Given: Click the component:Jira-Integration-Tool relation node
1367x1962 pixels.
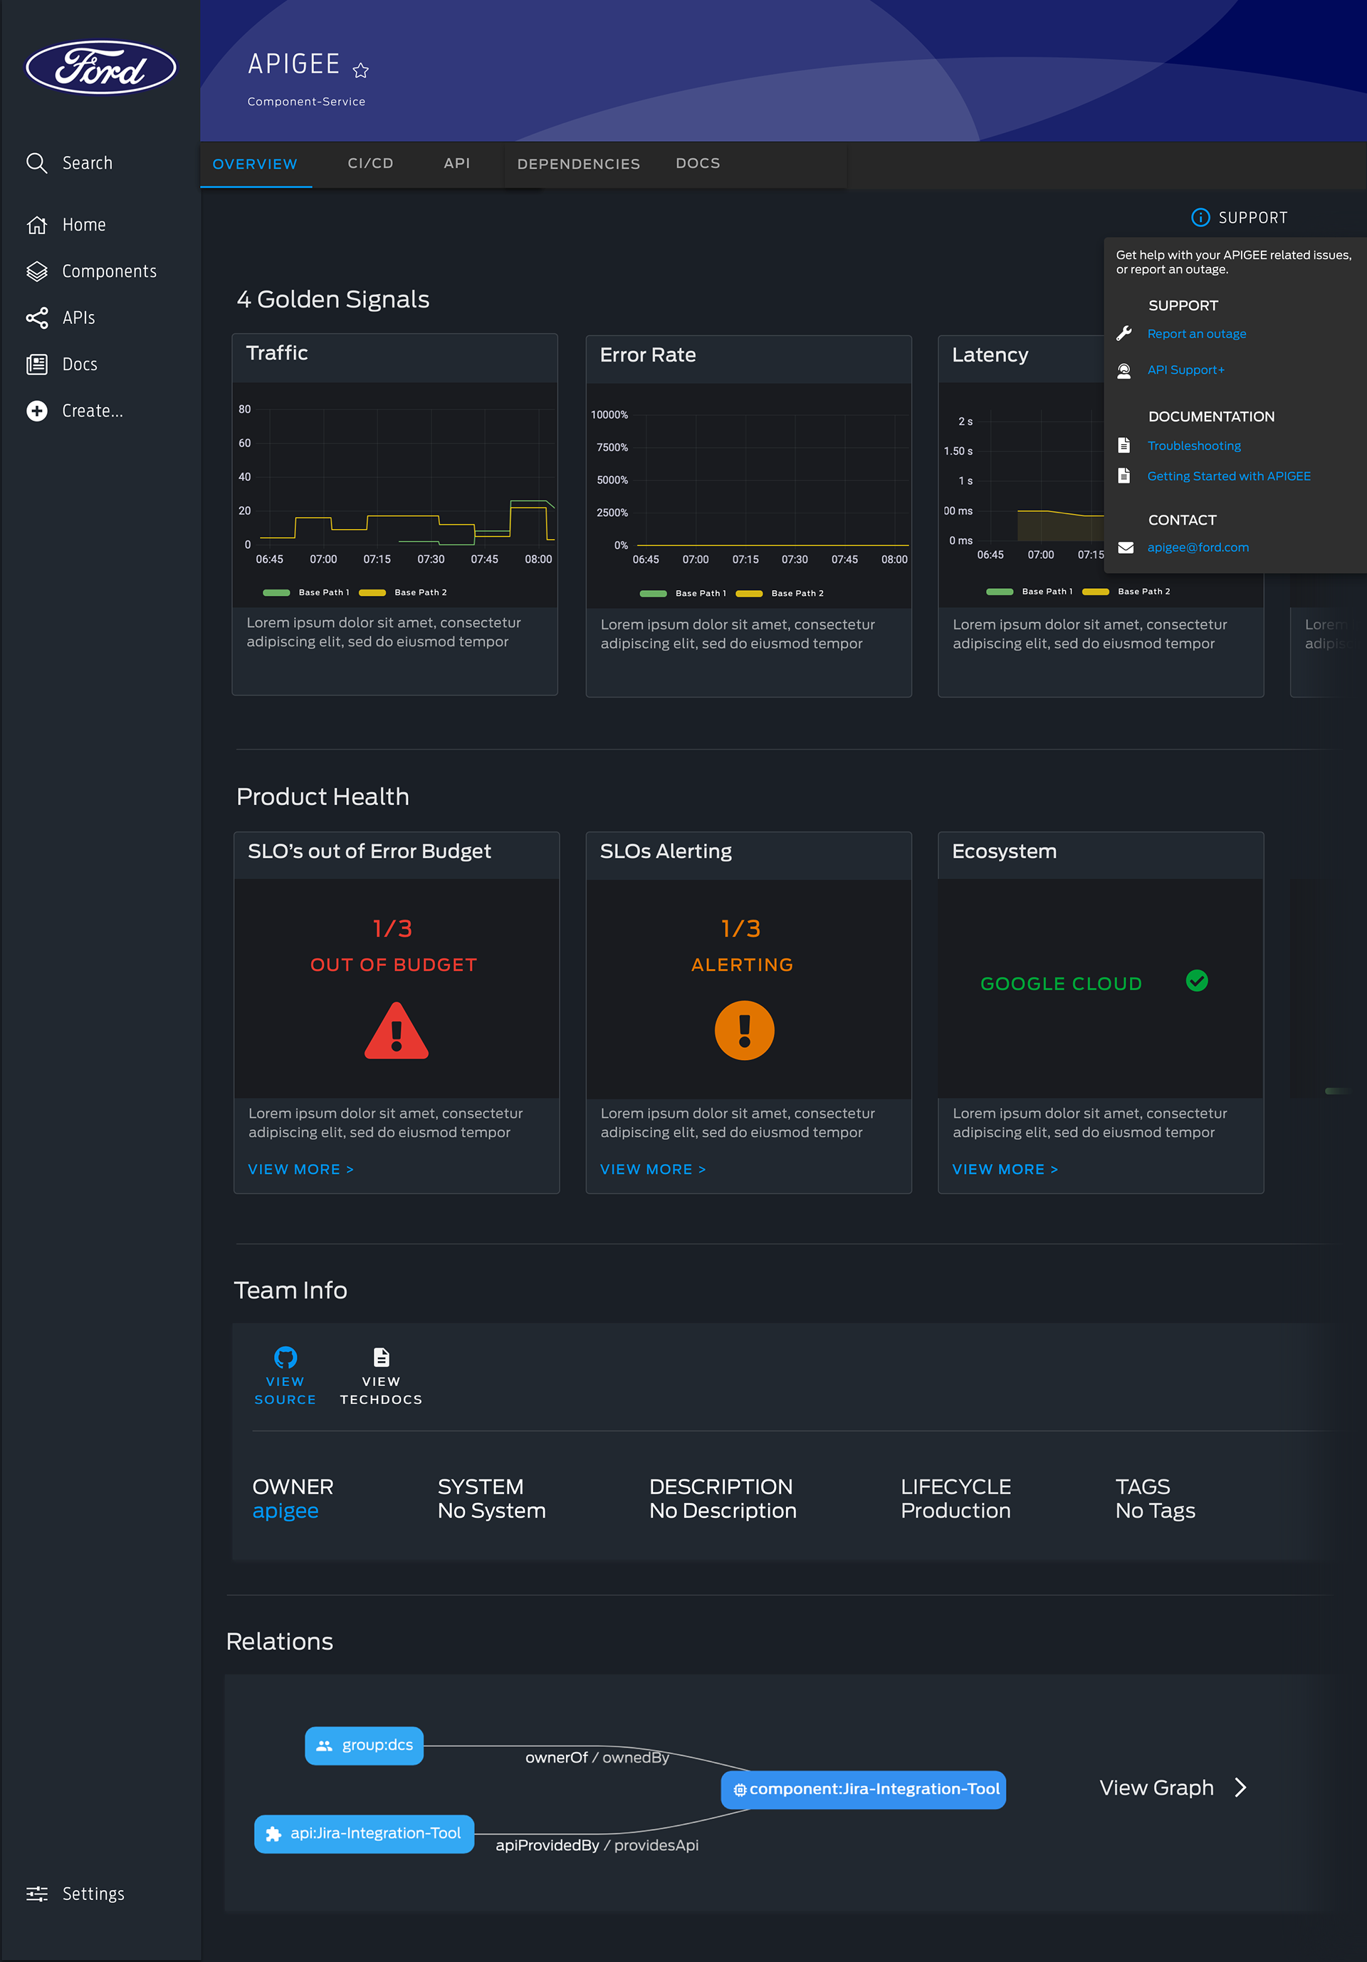Looking at the screenshot, I should pyautogui.click(x=863, y=1790).
